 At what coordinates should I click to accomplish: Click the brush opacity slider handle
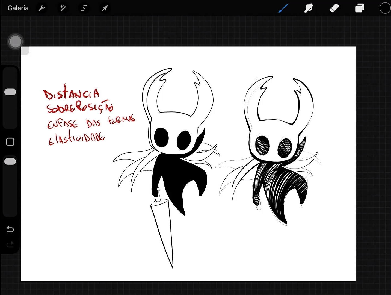click(10, 161)
